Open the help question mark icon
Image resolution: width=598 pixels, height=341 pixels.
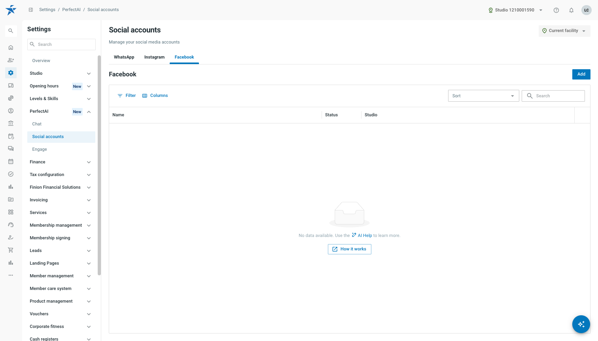pos(556,10)
